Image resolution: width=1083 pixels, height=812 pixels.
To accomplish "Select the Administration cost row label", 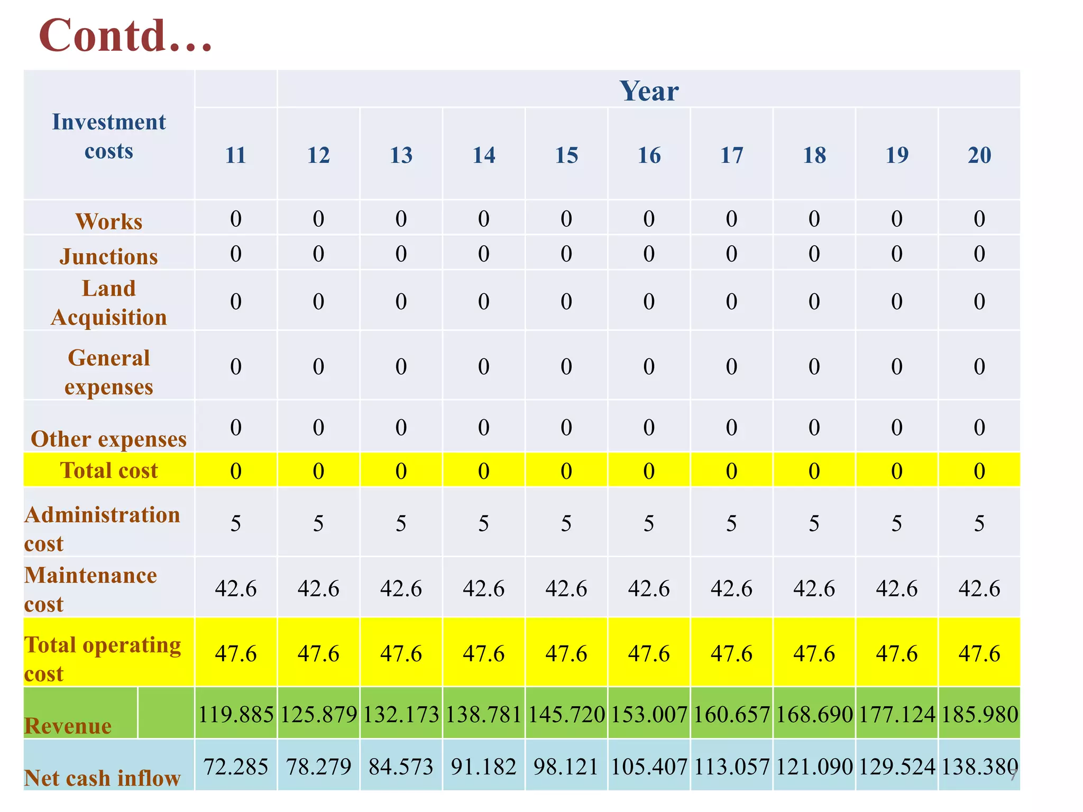I will pos(102,529).
